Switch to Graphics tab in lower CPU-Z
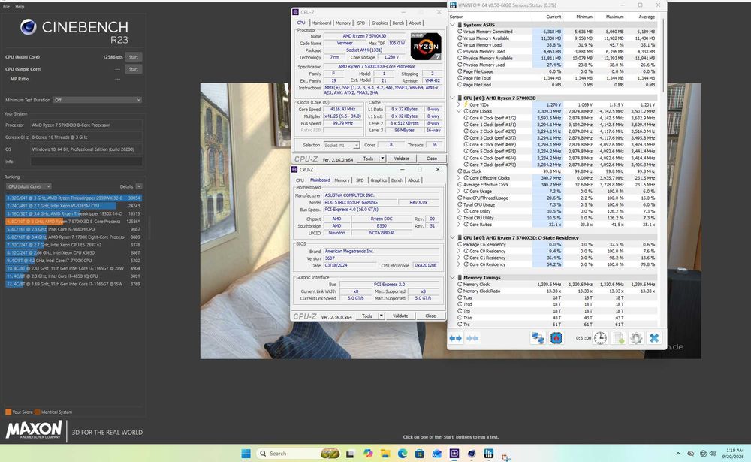The width and height of the screenshot is (751, 462). click(x=379, y=180)
